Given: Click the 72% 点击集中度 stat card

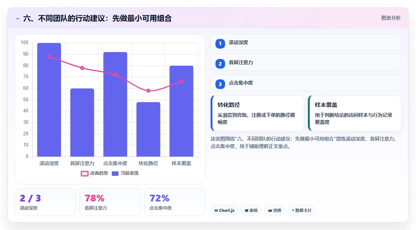Looking at the screenshot, I should pyautogui.click(x=175, y=202).
